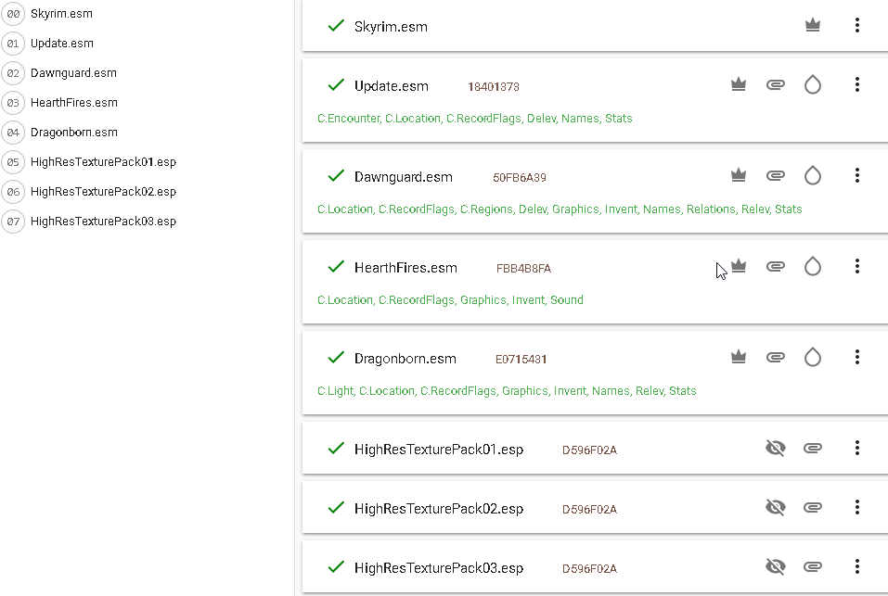Open the three-dot menu for Update.esm
Image resolution: width=888 pixels, height=596 pixels.
[856, 85]
